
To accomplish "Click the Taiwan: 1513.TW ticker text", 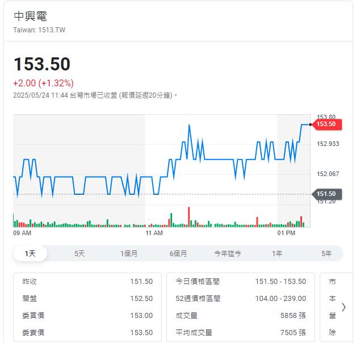I will click(39, 30).
